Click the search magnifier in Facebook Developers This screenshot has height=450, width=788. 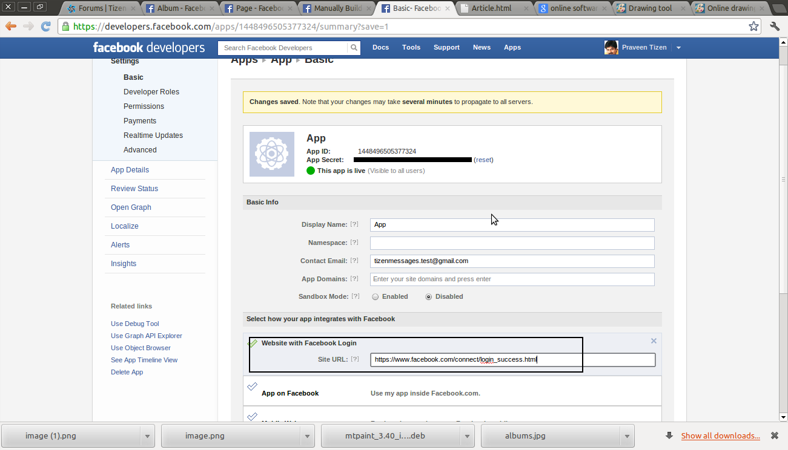click(354, 48)
